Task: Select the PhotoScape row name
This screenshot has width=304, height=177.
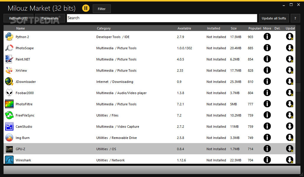Action: 25,48
